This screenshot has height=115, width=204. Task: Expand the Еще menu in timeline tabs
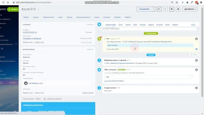pyautogui.click(x=193, y=25)
